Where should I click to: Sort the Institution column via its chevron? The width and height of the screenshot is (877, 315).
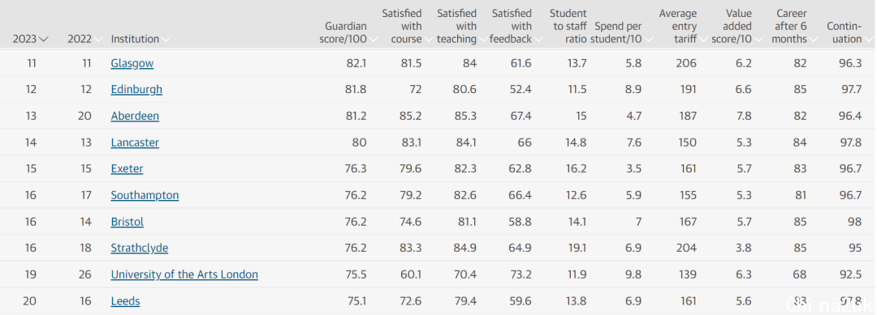pos(166,40)
